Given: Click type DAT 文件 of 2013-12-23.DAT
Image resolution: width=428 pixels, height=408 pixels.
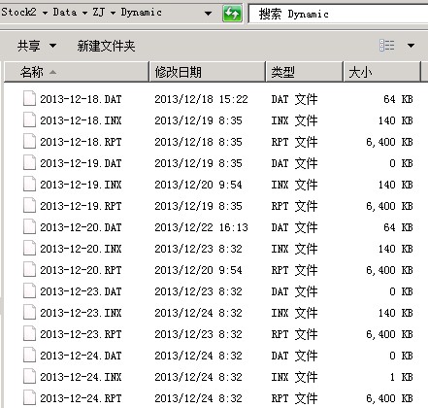Looking at the screenshot, I should pyautogui.click(x=294, y=291).
